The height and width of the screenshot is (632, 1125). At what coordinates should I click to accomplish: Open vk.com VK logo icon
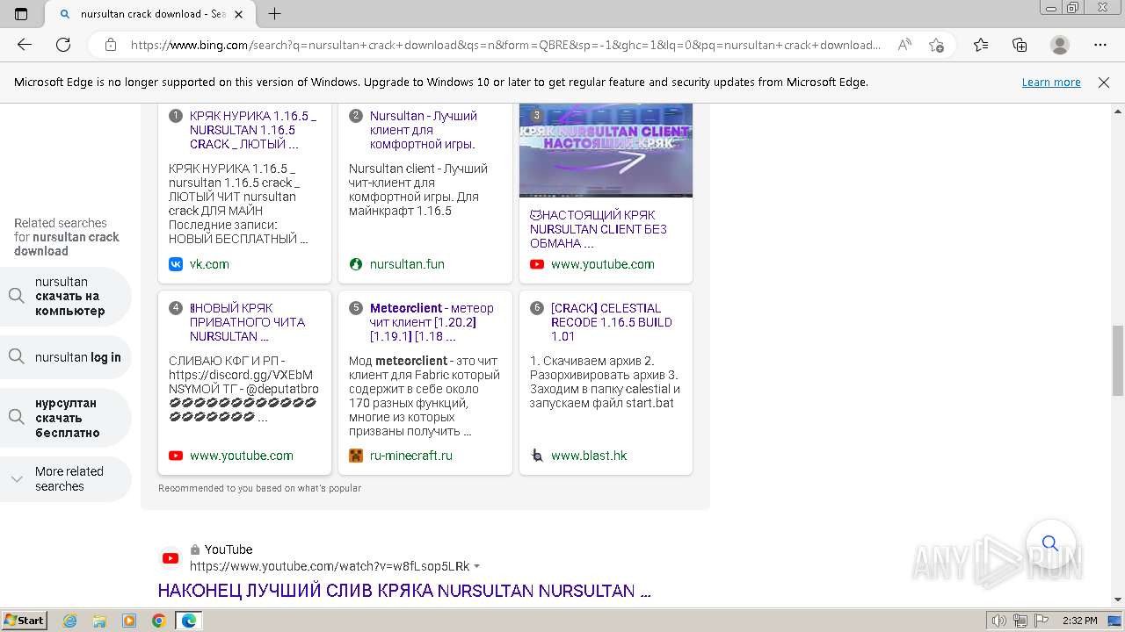click(x=176, y=264)
